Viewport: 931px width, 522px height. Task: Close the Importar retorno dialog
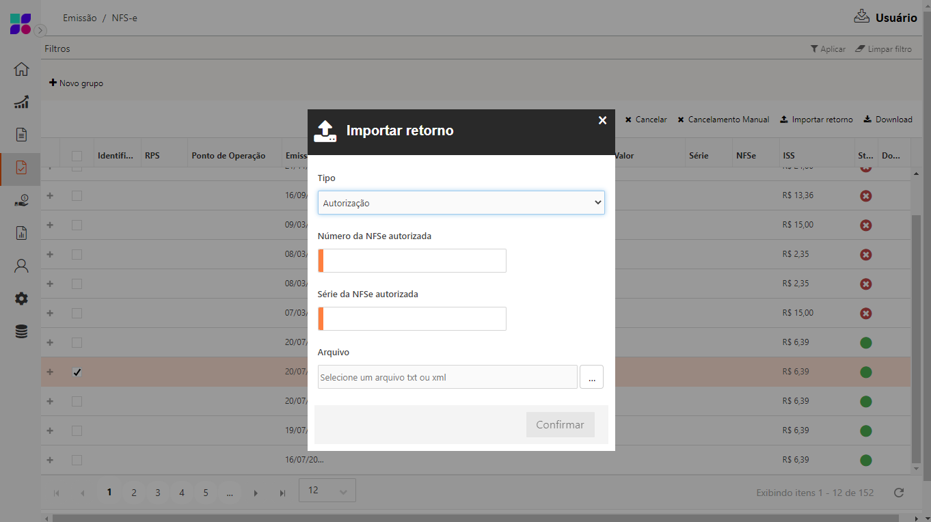[602, 120]
